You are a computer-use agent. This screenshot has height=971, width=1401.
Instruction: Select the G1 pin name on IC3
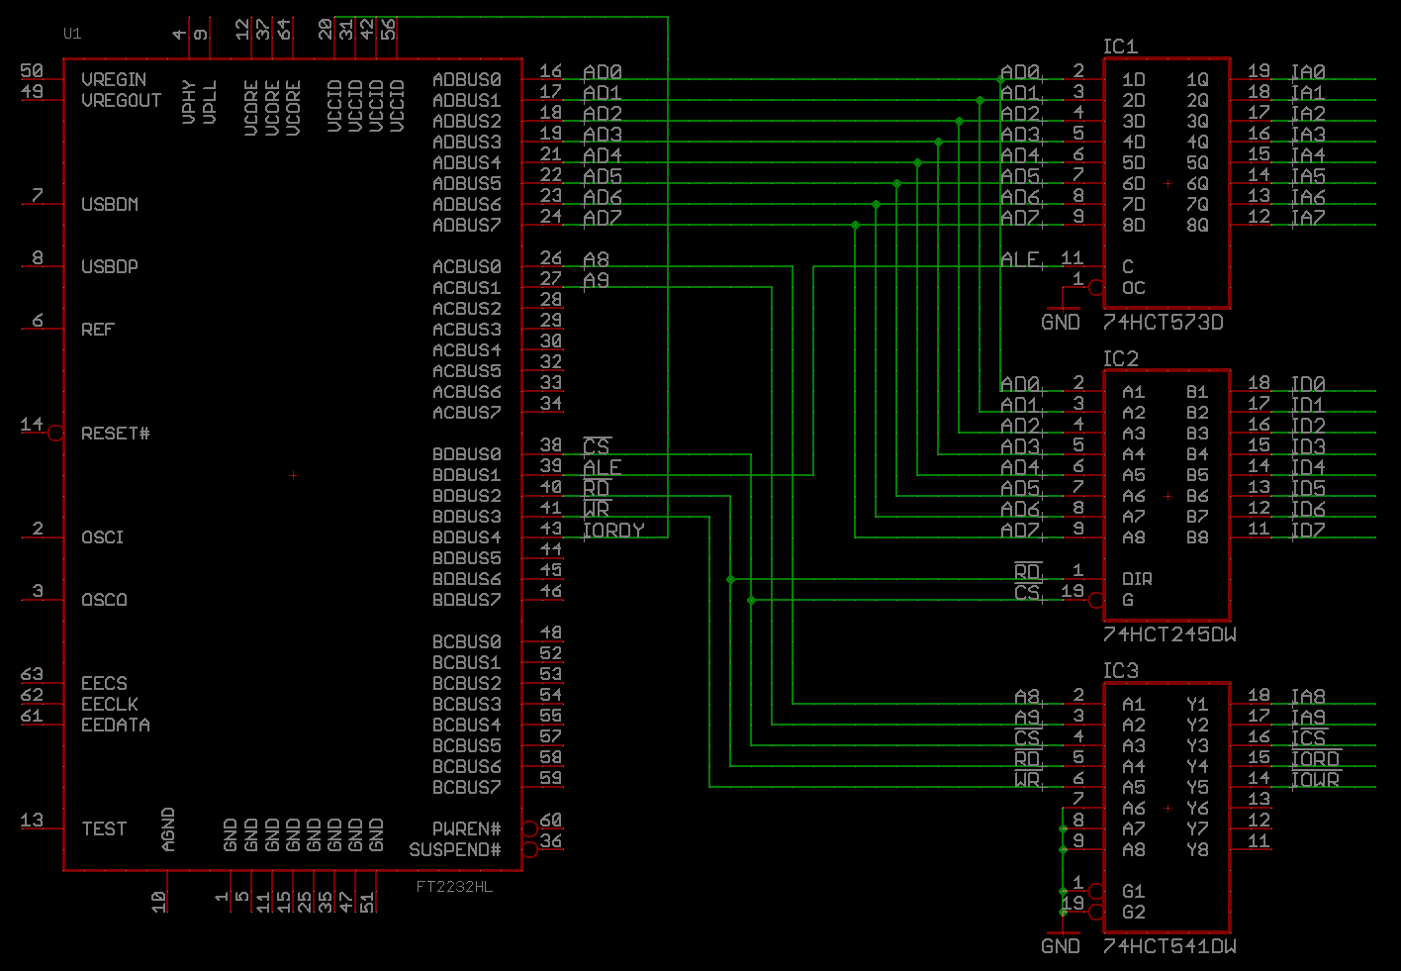coord(1134,891)
